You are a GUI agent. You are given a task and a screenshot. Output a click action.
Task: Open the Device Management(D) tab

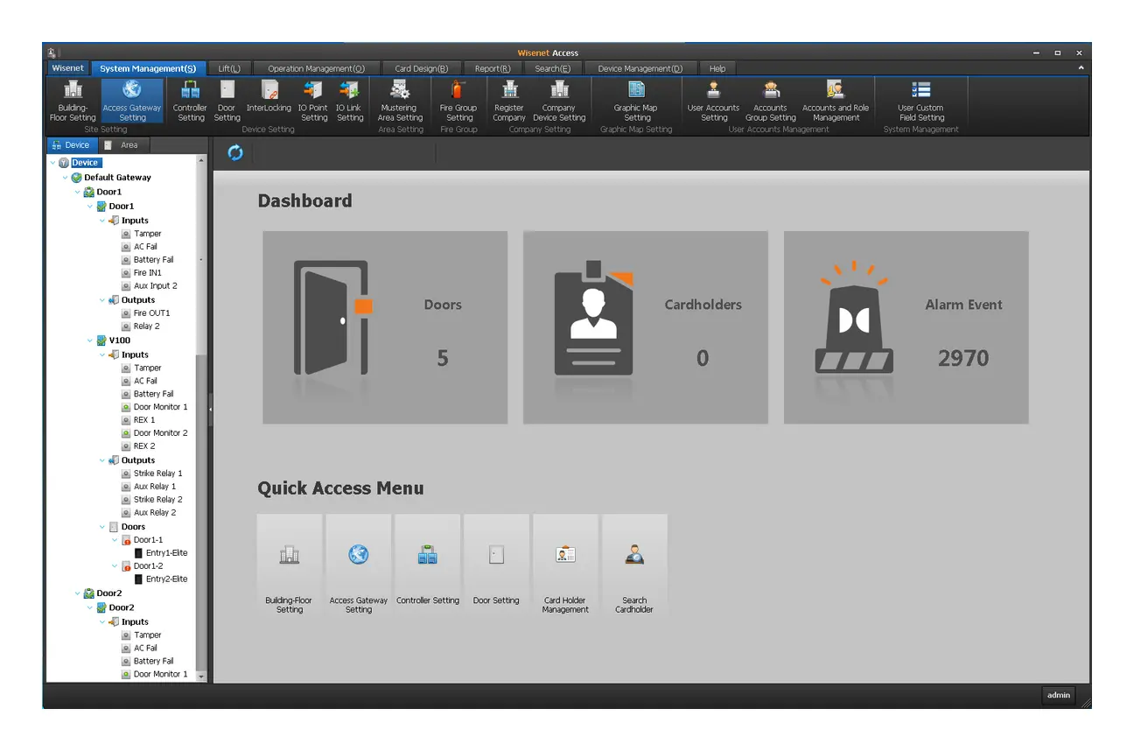(640, 68)
